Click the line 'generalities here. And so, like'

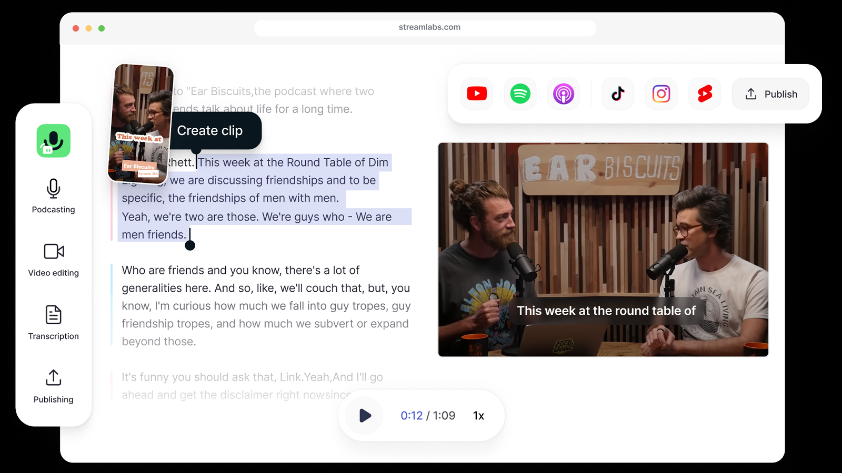(x=266, y=288)
